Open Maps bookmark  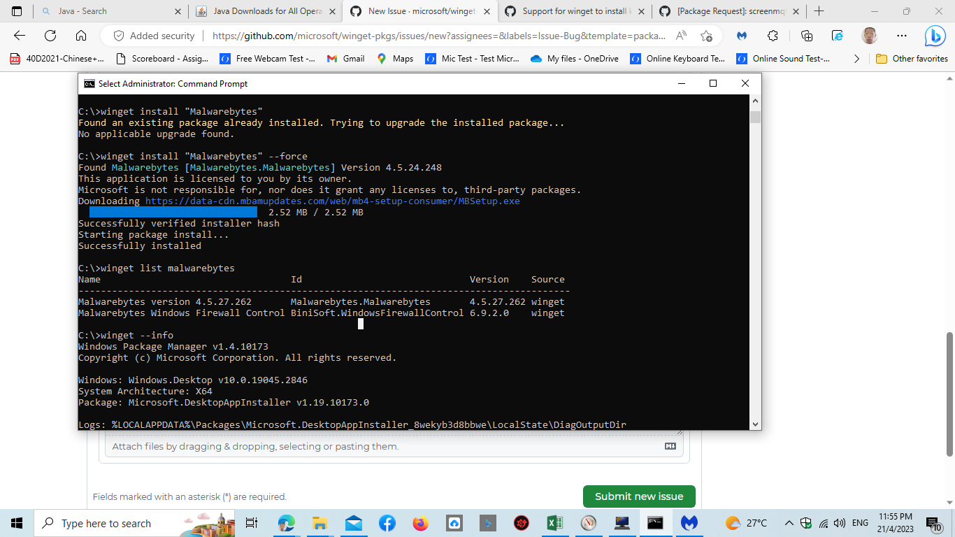point(395,59)
